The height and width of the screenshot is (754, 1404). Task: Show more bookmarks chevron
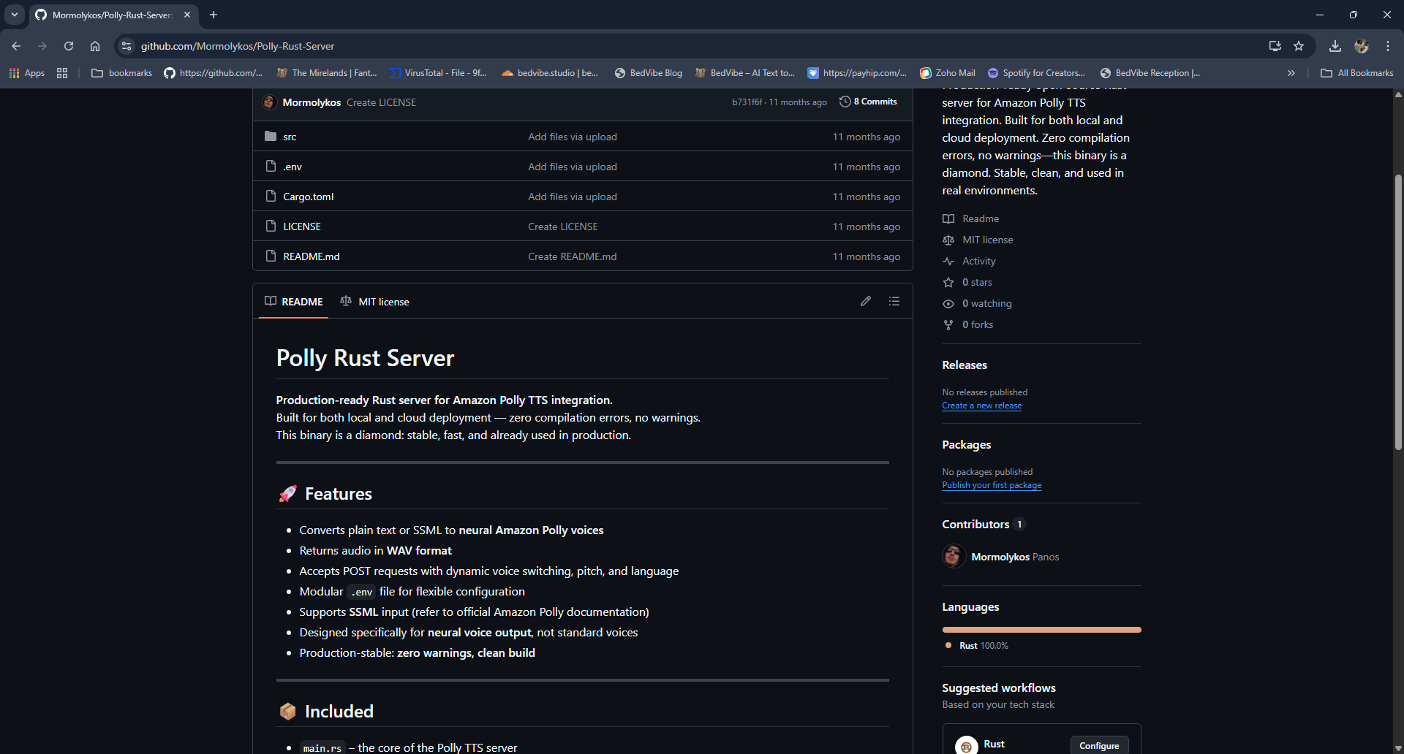1291,73
